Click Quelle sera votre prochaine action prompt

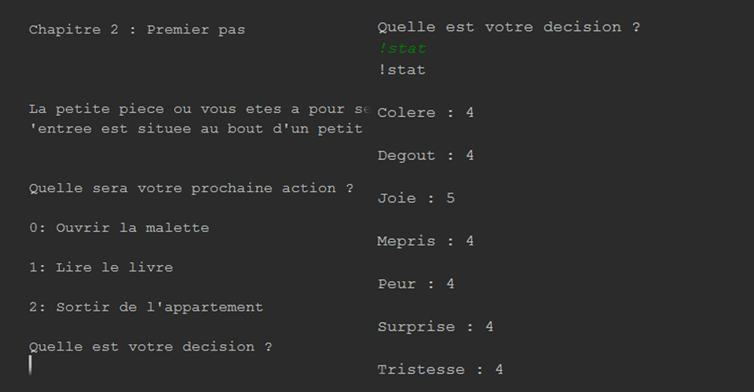[x=192, y=188]
